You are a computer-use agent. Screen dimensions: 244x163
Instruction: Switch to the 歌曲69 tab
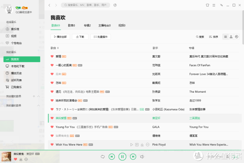pyautogui.click(x=56, y=25)
